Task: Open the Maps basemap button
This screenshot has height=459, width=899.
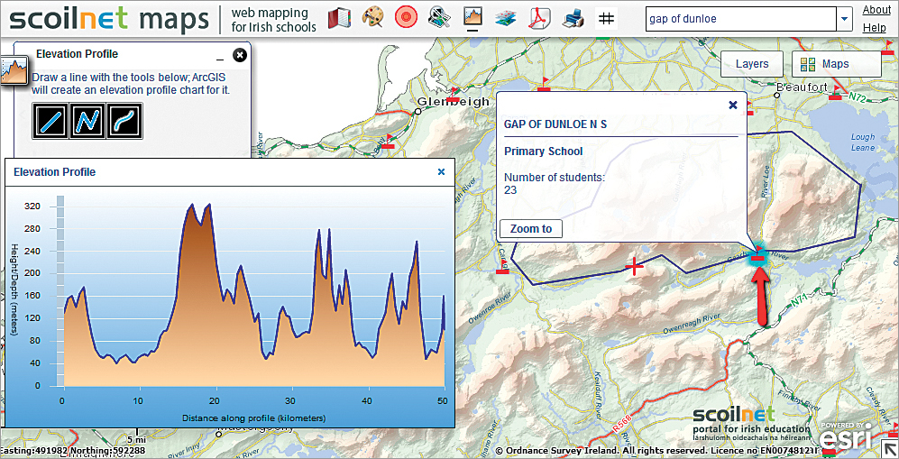Action: click(836, 64)
